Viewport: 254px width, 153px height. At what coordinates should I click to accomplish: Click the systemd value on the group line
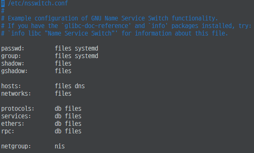86,56
